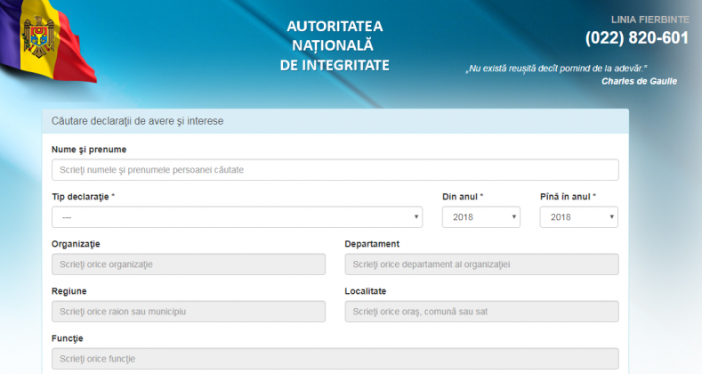Click the 'Nume și prenume' field label
Image resolution: width=702 pixels, height=374 pixels.
click(89, 150)
